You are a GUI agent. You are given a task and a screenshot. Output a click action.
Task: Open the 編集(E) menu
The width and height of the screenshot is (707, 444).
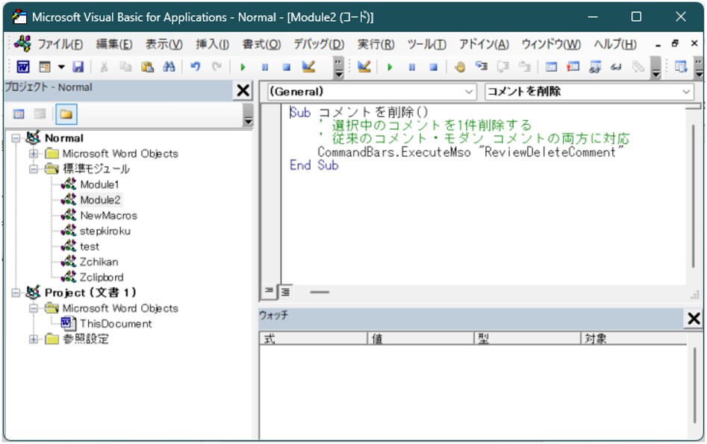114,44
